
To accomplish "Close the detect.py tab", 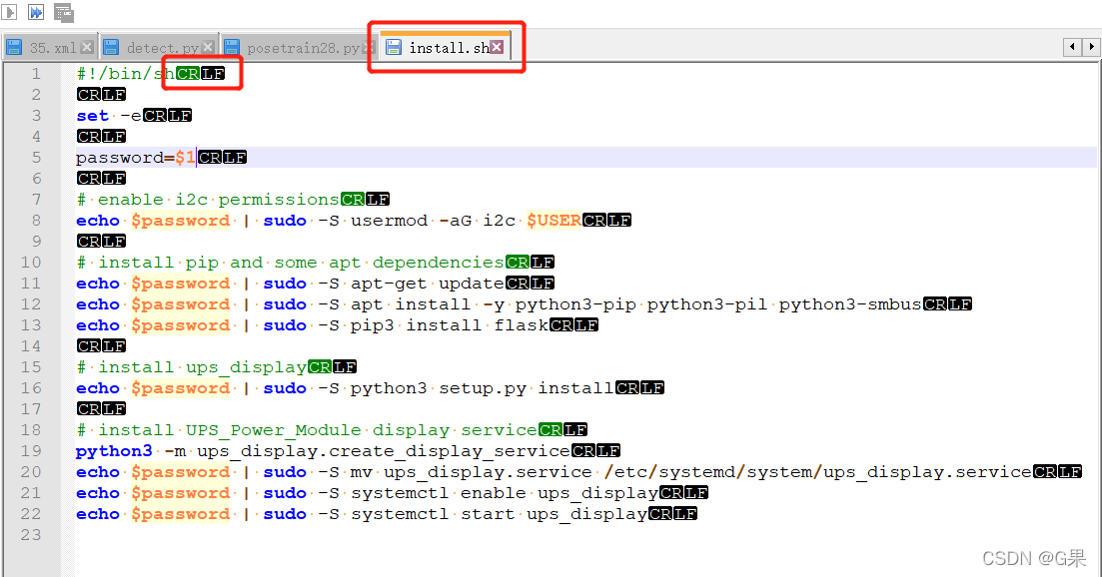I will pos(208,47).
